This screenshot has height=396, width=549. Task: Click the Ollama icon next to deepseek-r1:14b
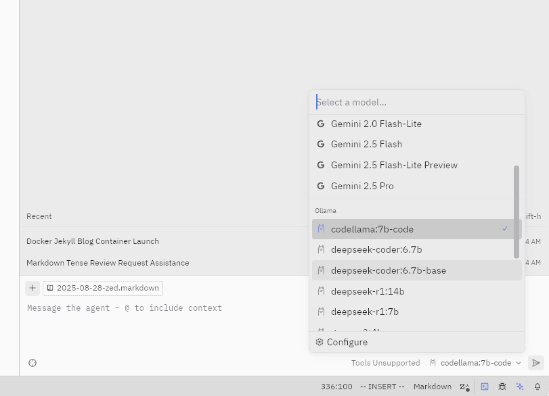(x=321, y=291)
